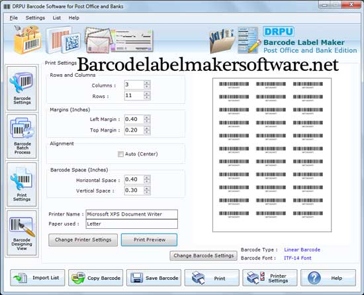This screenshot has width=364, height=295.
Task: Decrease the Columns value with the down arrow
Action: [x=147, y=87]
